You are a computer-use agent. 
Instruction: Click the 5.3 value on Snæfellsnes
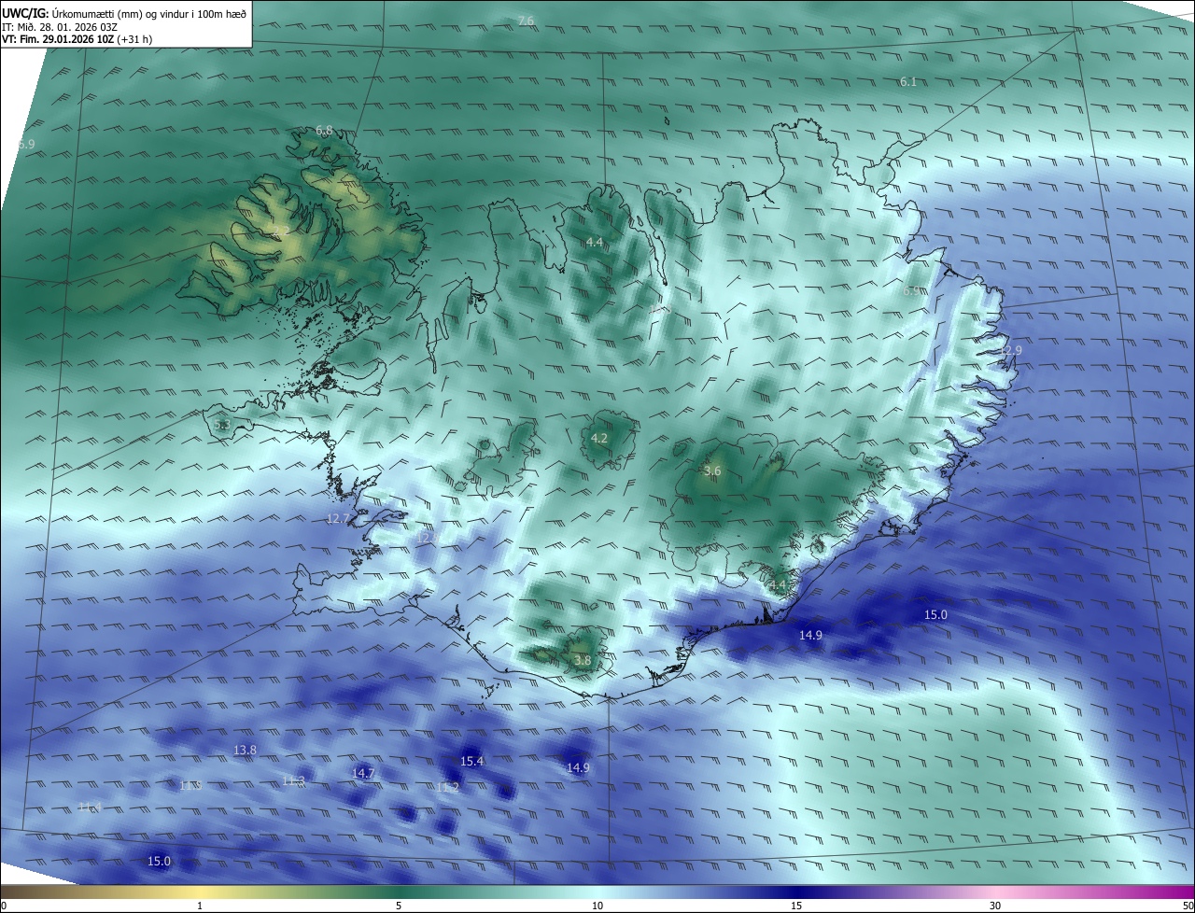point(221,425)
